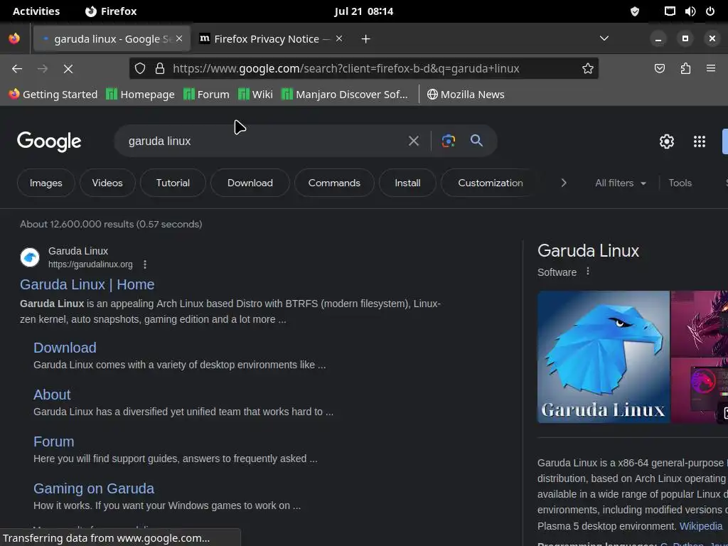Apply the Tutorial search chip
728x546 pixels.
click(173, 183)
